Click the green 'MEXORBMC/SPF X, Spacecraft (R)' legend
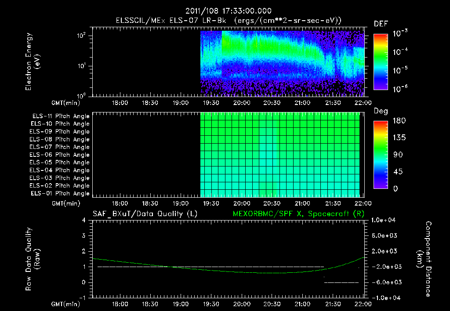 click(x=298, y=214)
